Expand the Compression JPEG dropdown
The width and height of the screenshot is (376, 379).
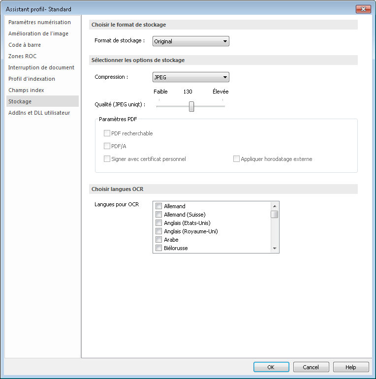pos(190,77)
